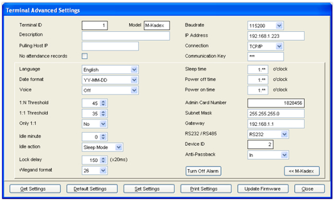
Task: Click into the Power on time field
Action: pyautogui.click(x=258, y=90)
